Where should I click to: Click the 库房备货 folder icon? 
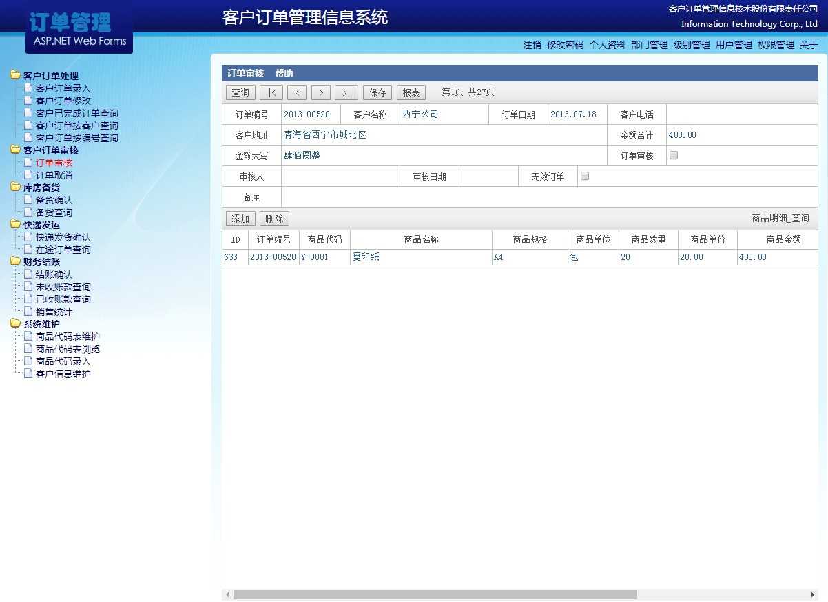point(16,187)
